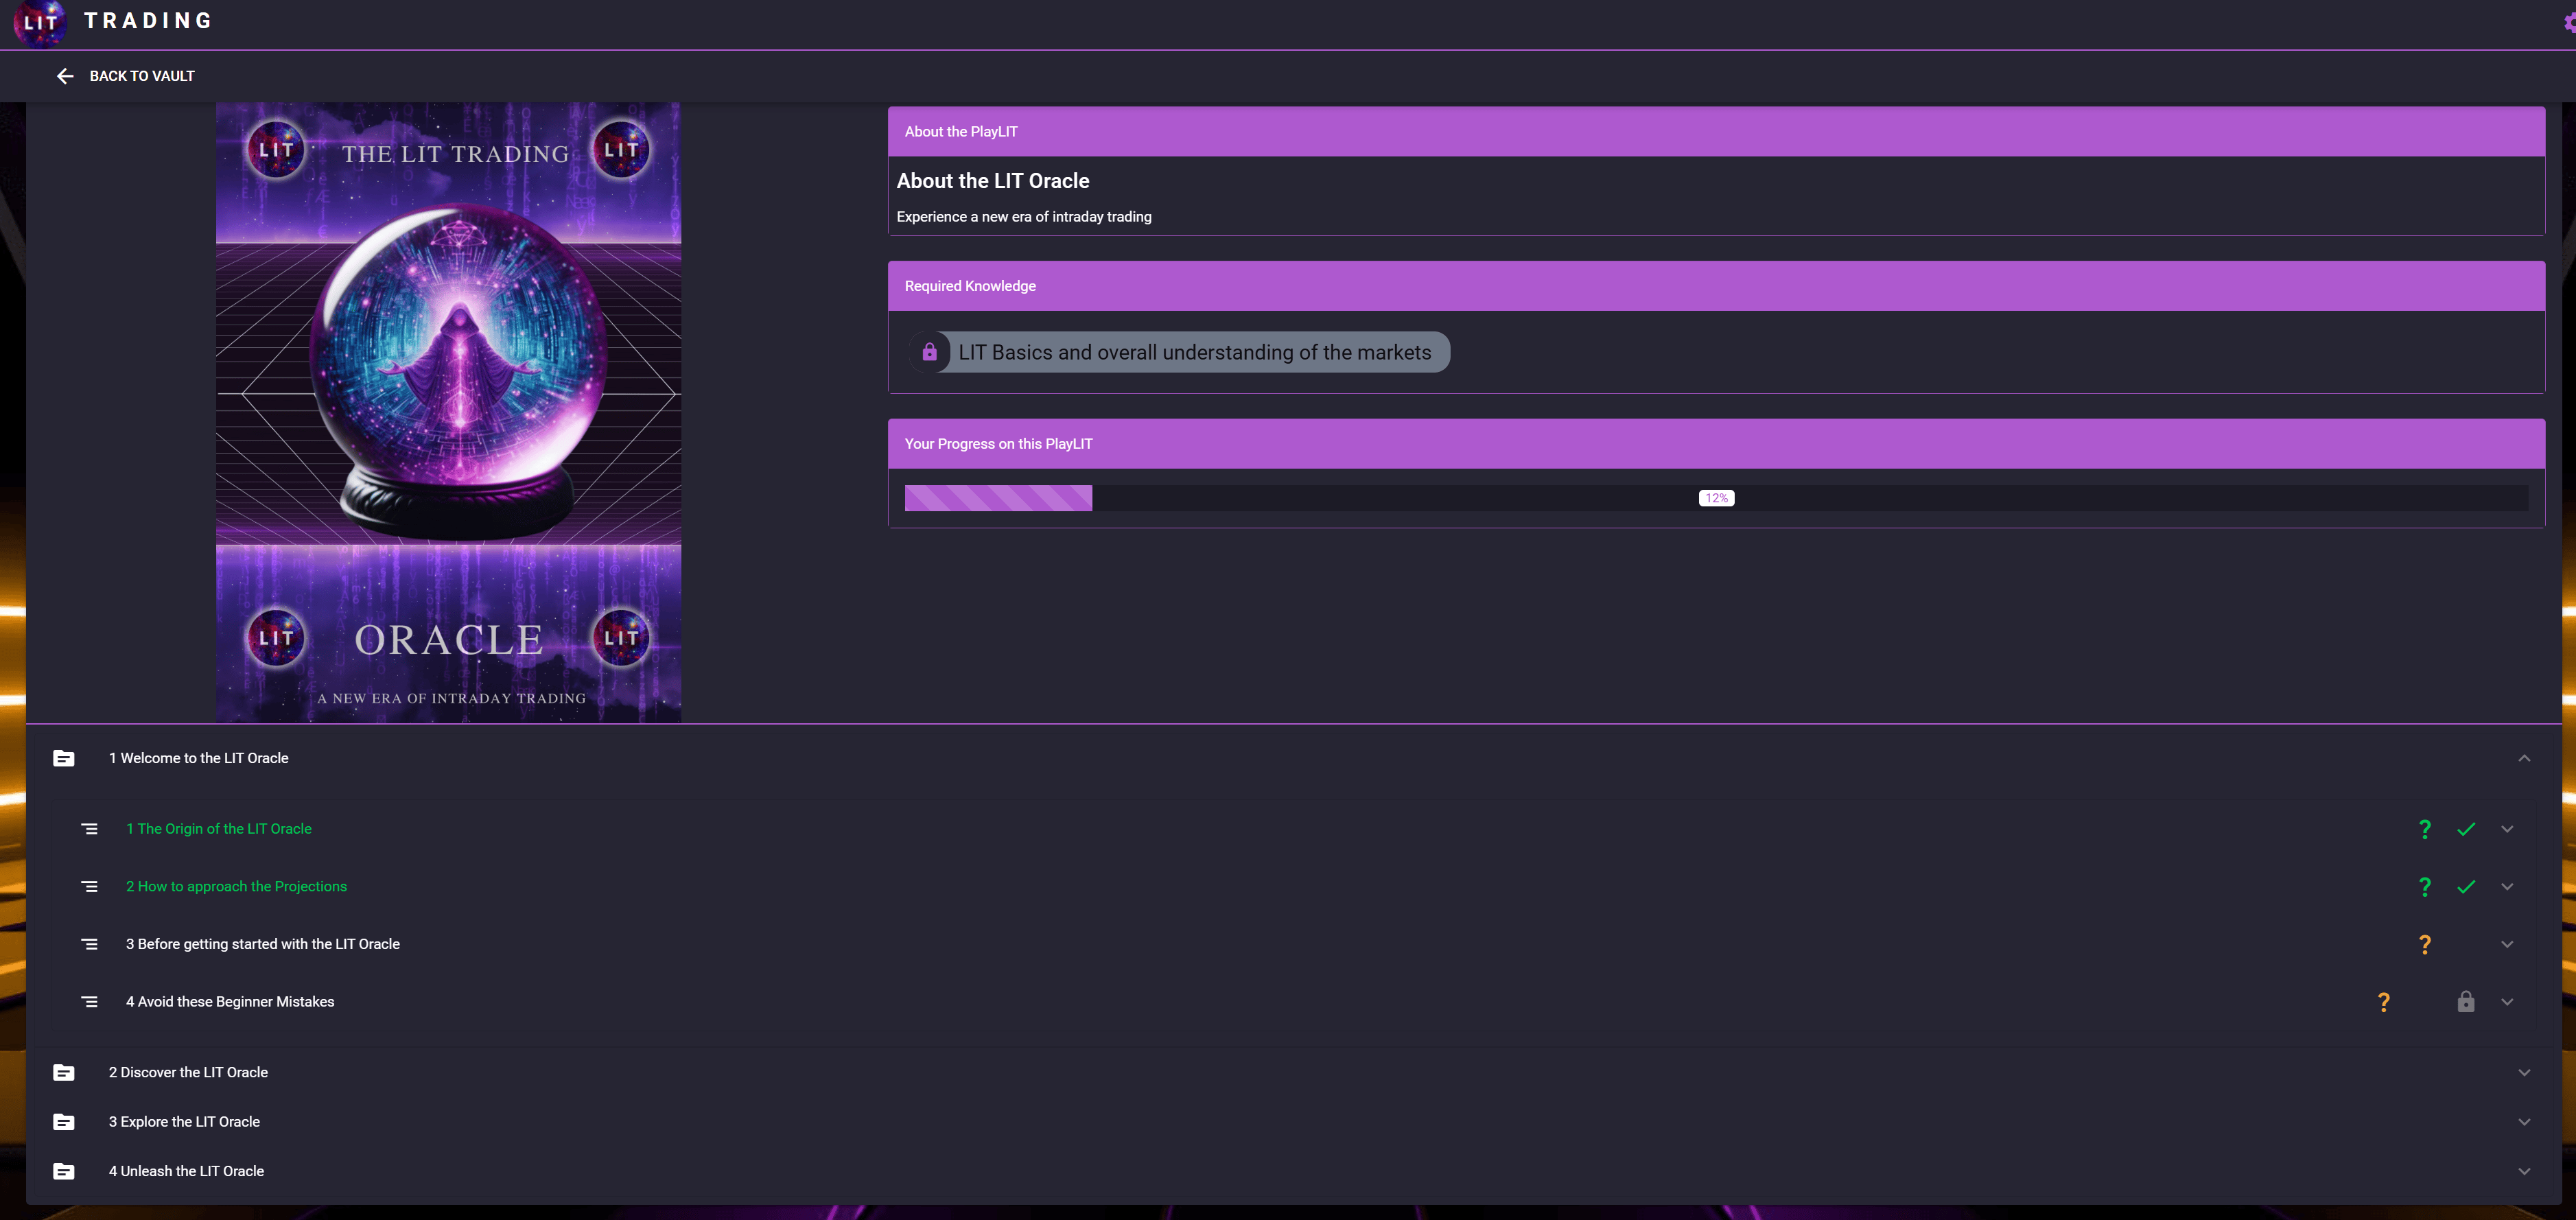Click chevron on Explore the LIT Oracle row
The width and height of the screenshot is (2576, 1220).
[x=2524, y=1122]
